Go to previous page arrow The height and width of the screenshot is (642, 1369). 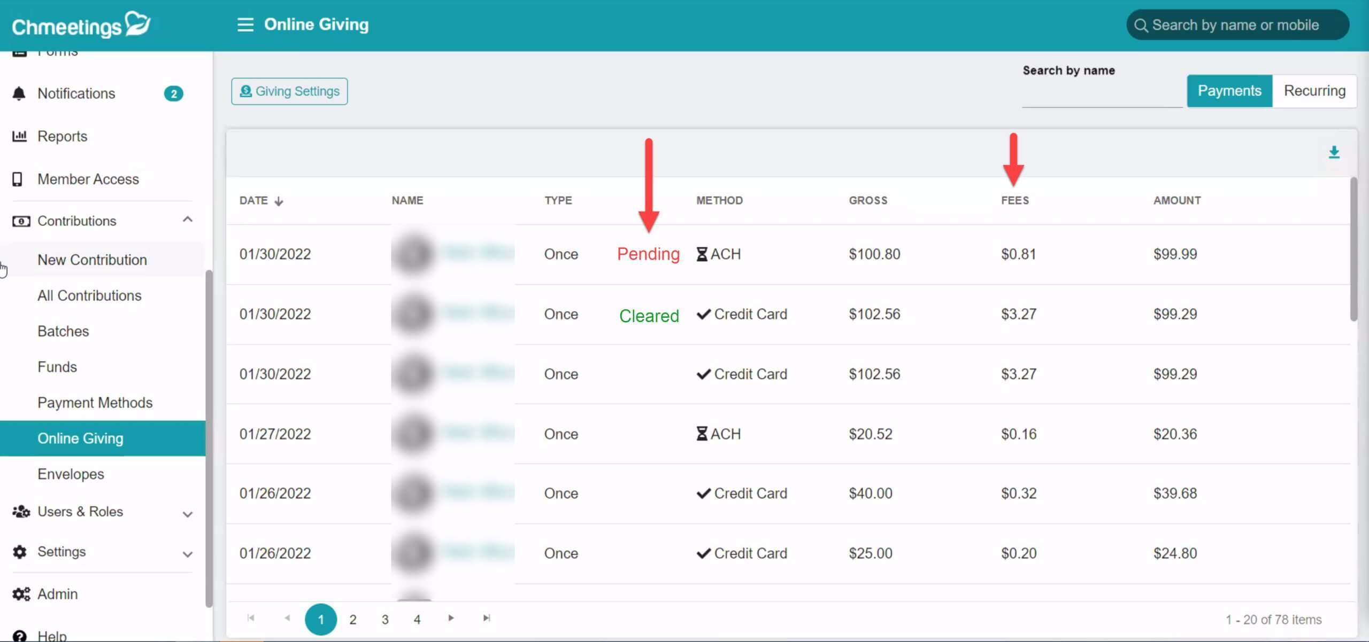point(287,618)
